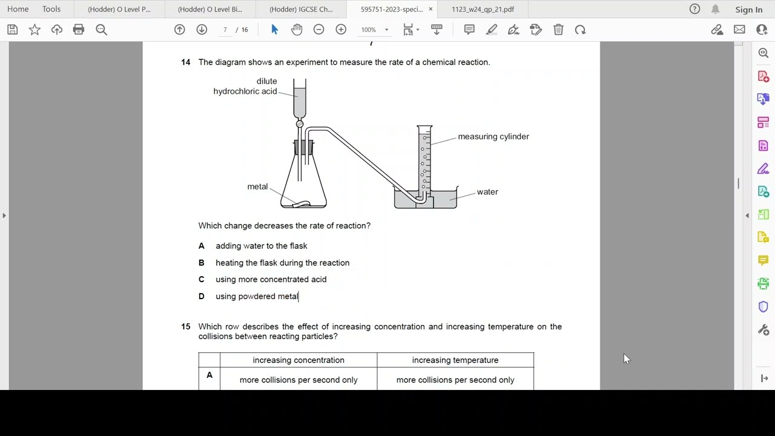Viewport: 775px width, 436px height.
Task: Share link icon in toolbar
Action: click(717, 30)
